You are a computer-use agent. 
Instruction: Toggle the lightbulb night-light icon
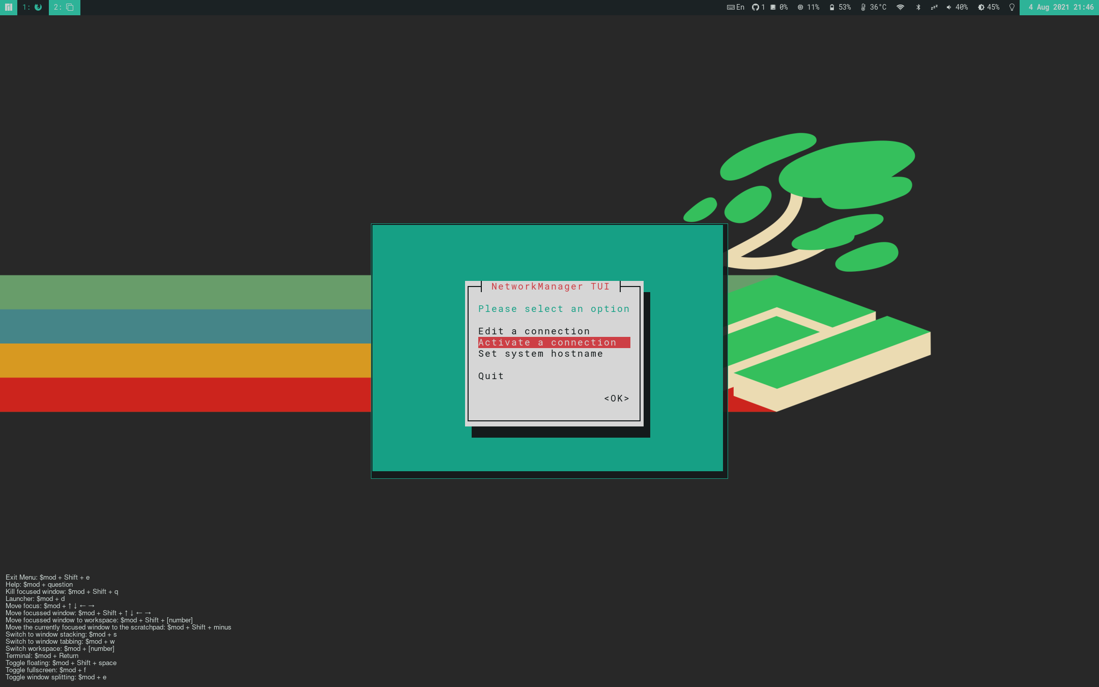pos(1012,7)
